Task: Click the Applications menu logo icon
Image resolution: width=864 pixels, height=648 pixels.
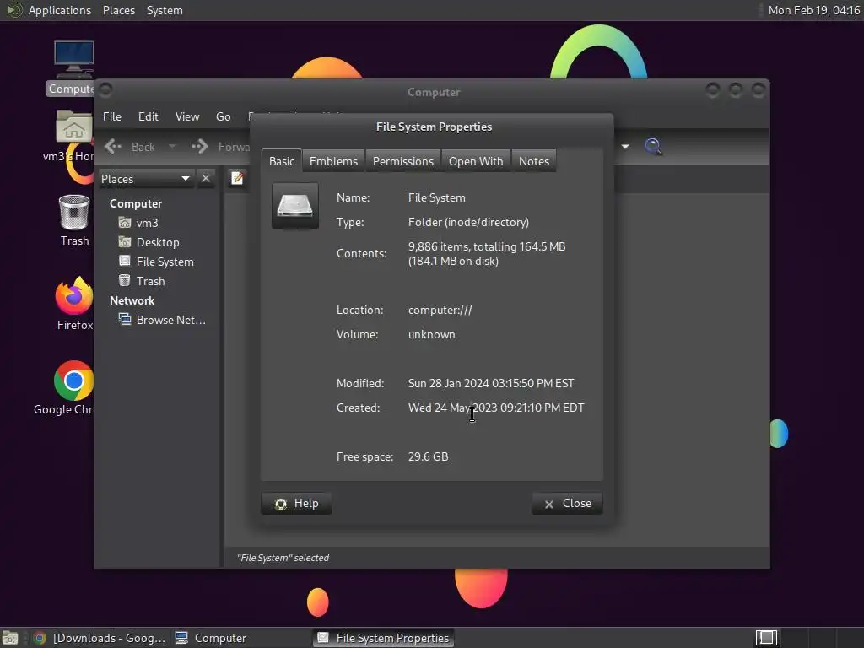Action: tap(13, 10)
